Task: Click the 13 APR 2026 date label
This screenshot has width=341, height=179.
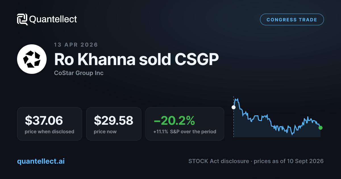Action: tap(76, 45)
